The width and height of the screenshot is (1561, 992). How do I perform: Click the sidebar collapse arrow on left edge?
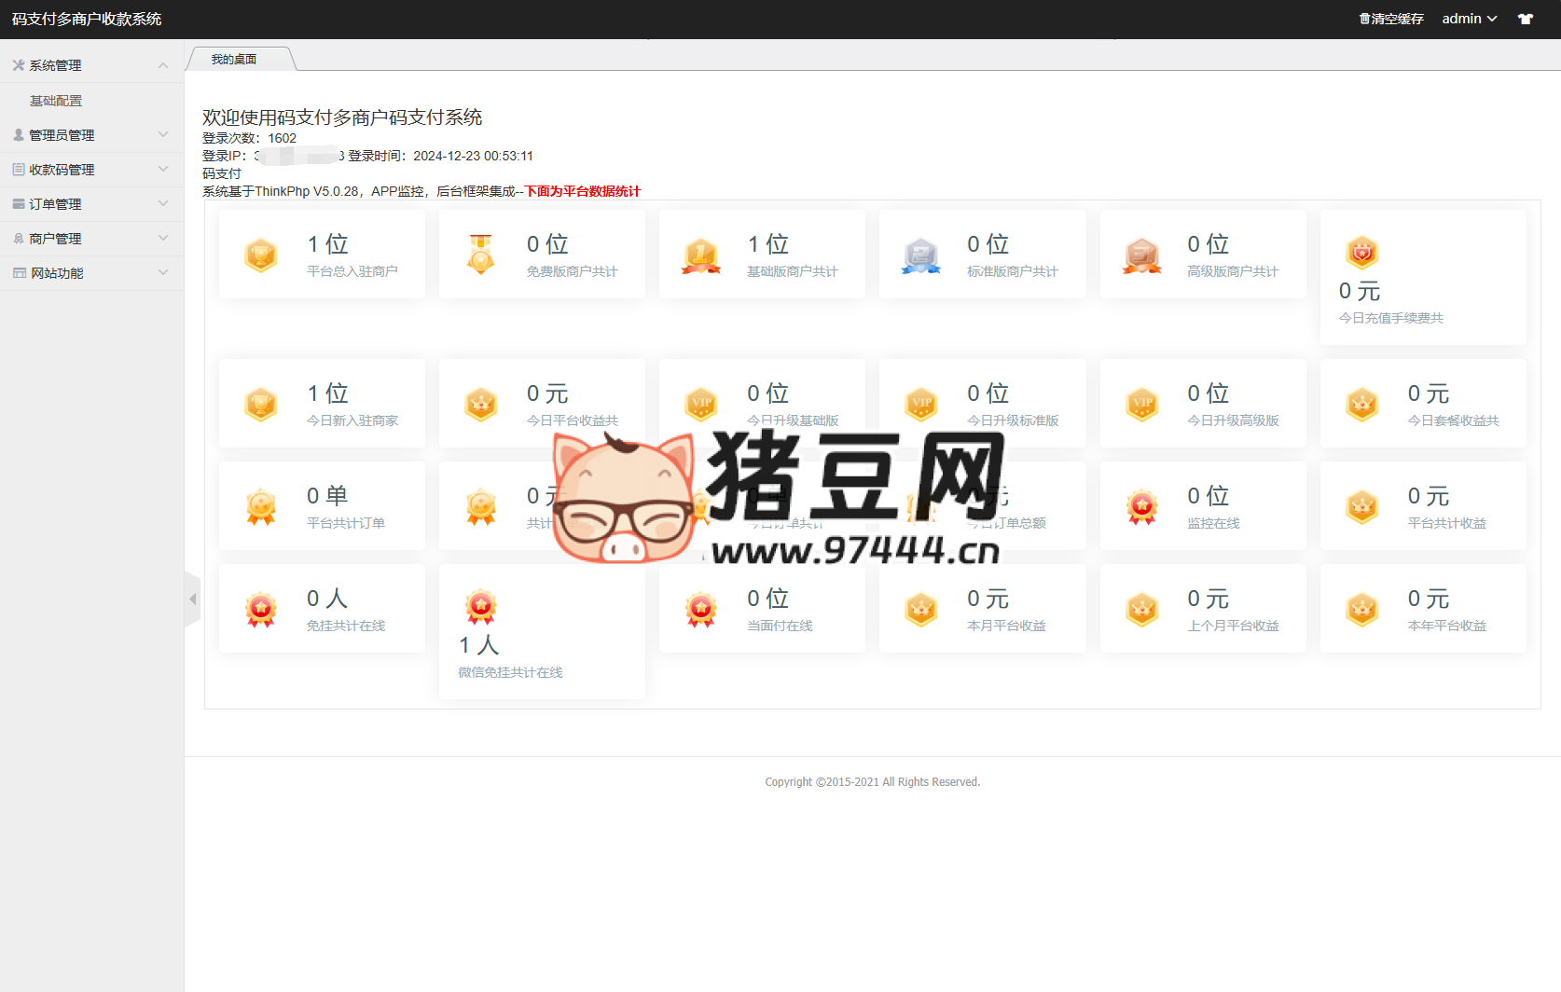point(193,599)
